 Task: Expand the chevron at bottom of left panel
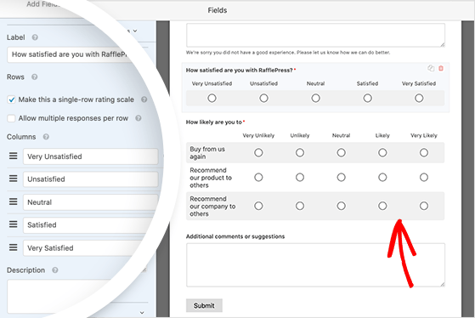coord(142,313)
